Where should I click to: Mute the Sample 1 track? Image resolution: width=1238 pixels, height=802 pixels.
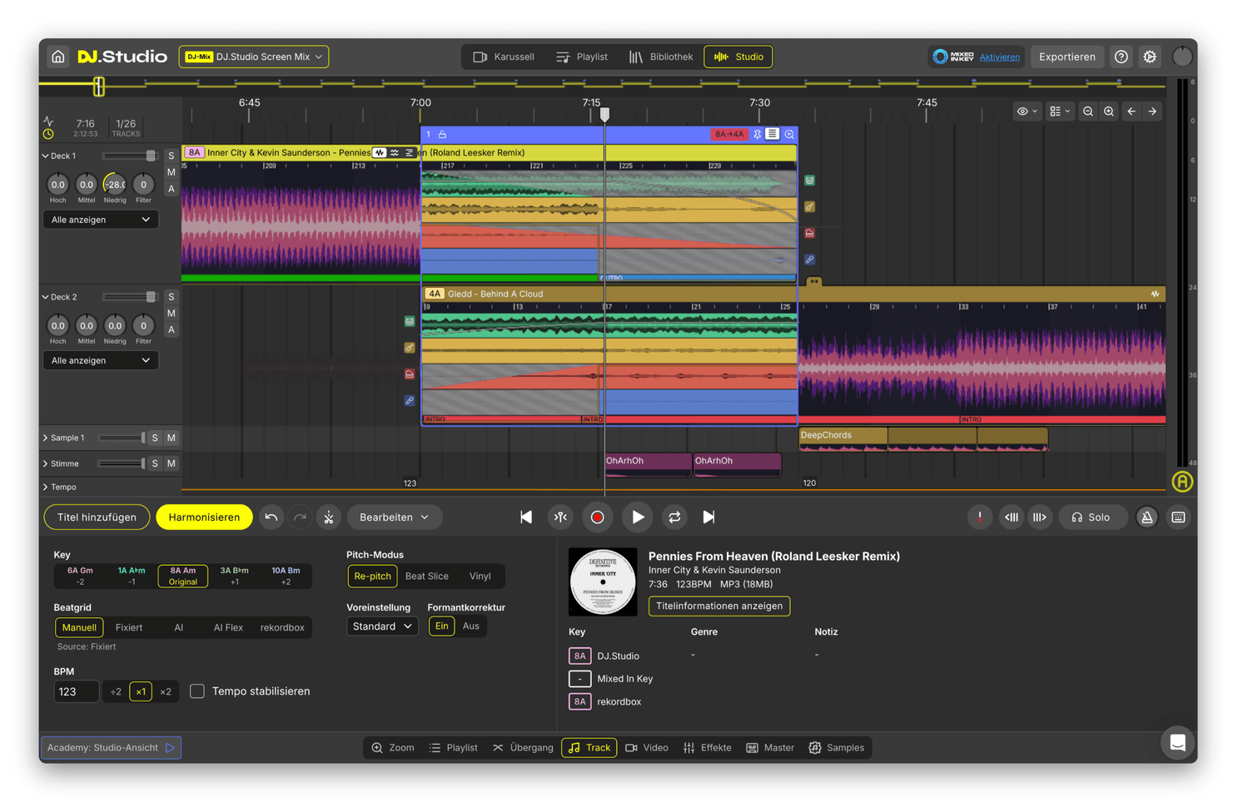point(172,438)
